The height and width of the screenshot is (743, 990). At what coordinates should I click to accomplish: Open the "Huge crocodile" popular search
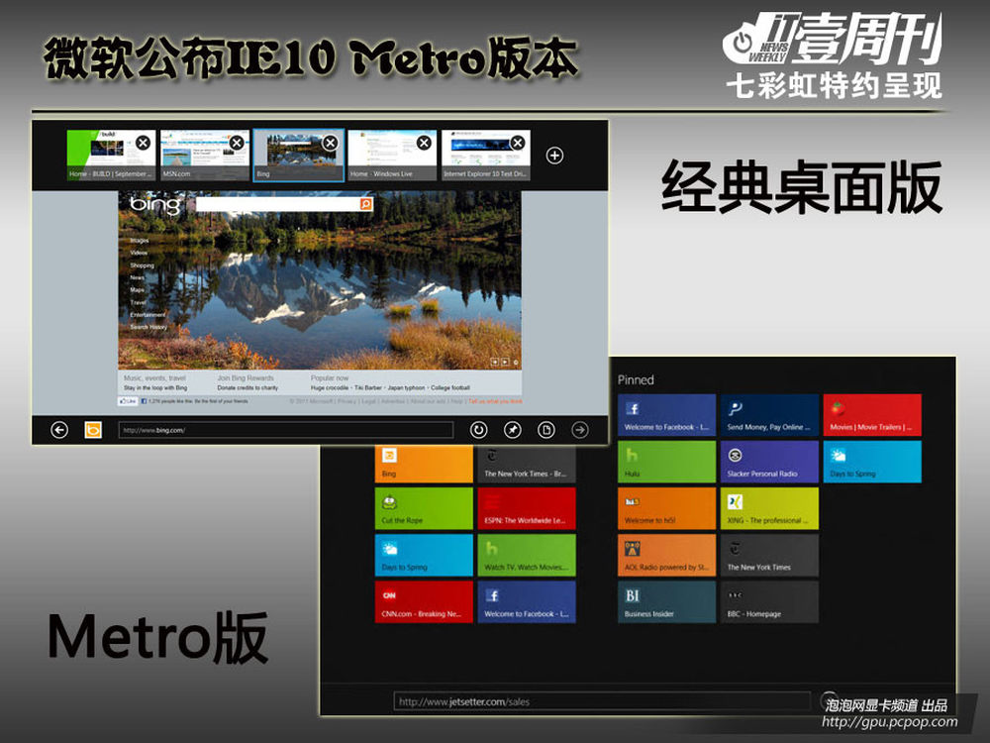[330, 388]
